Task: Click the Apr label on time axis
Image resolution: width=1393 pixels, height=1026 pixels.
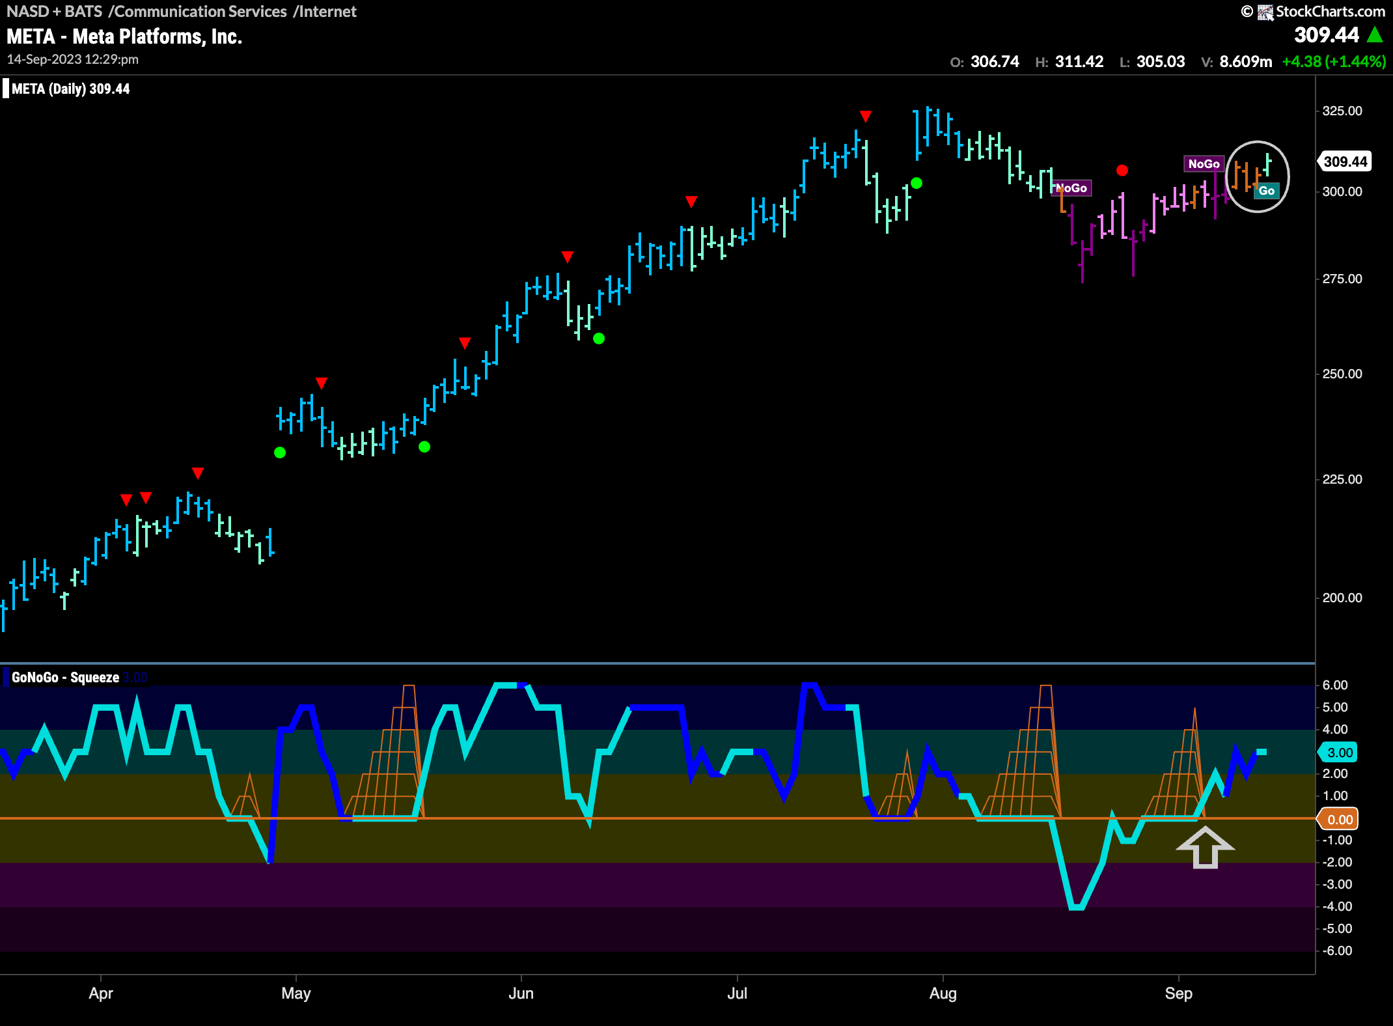Action: [x=101, y=993]
